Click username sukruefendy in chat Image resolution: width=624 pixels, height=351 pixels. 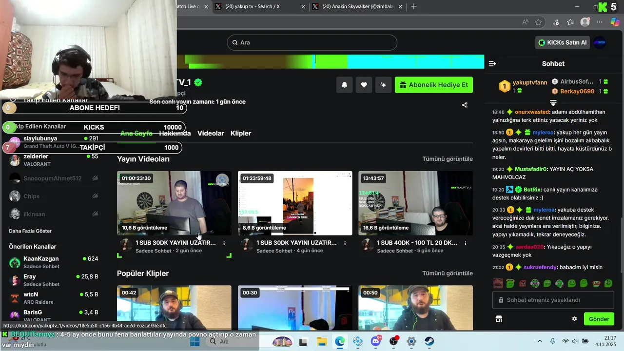(540, 267)
